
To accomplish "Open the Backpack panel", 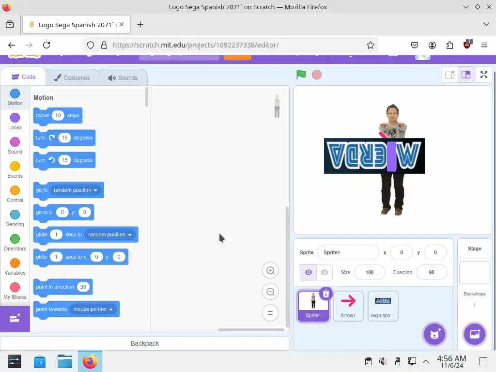I will [144, 343].
